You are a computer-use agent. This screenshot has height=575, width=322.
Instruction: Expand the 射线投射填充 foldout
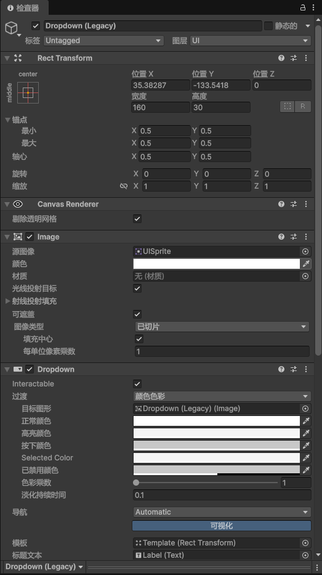pyautogui.click(x=7, y=301)
